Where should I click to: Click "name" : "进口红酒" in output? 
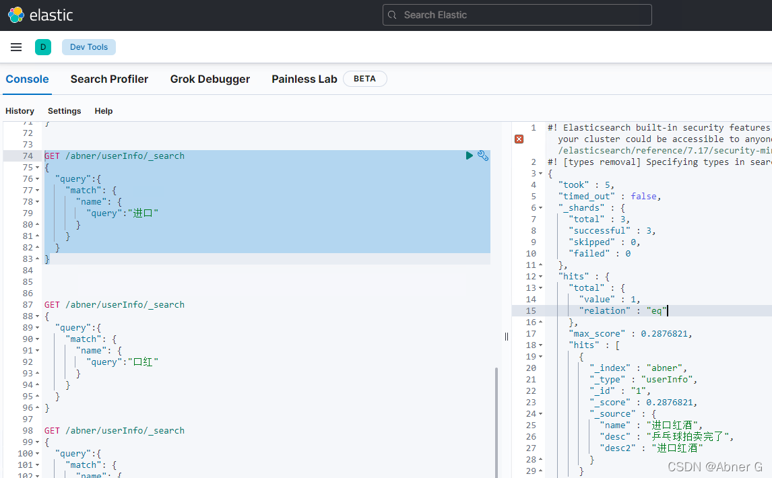[x=651, y=425]
